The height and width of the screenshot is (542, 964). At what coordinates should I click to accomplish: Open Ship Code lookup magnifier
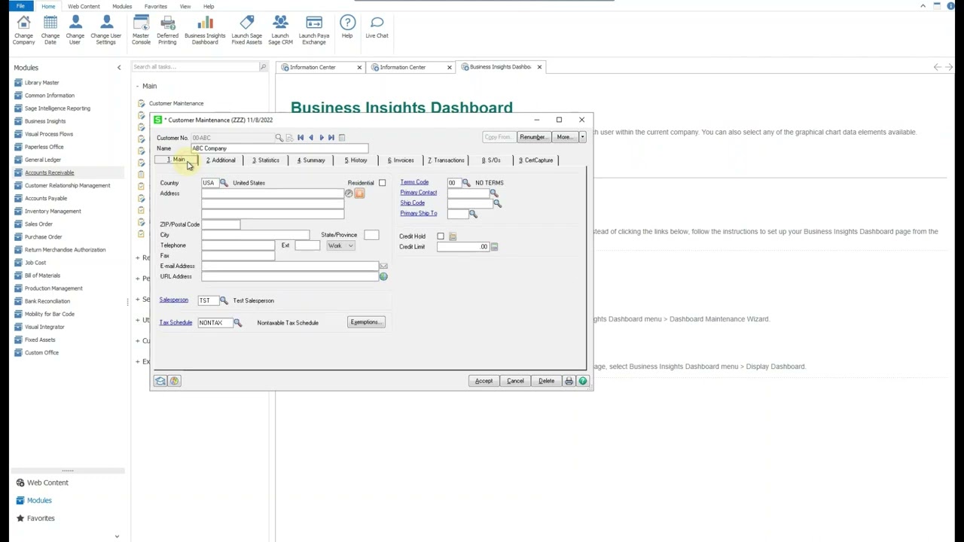coord(497,203)
